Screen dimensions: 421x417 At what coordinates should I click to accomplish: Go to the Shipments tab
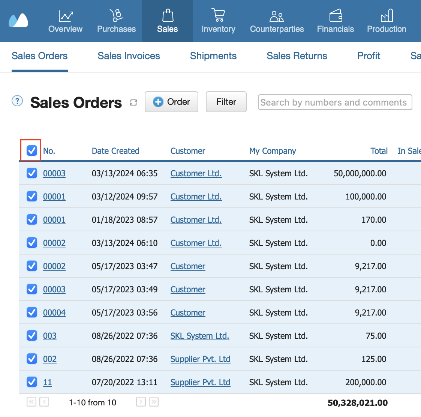[x=213, y=56]
